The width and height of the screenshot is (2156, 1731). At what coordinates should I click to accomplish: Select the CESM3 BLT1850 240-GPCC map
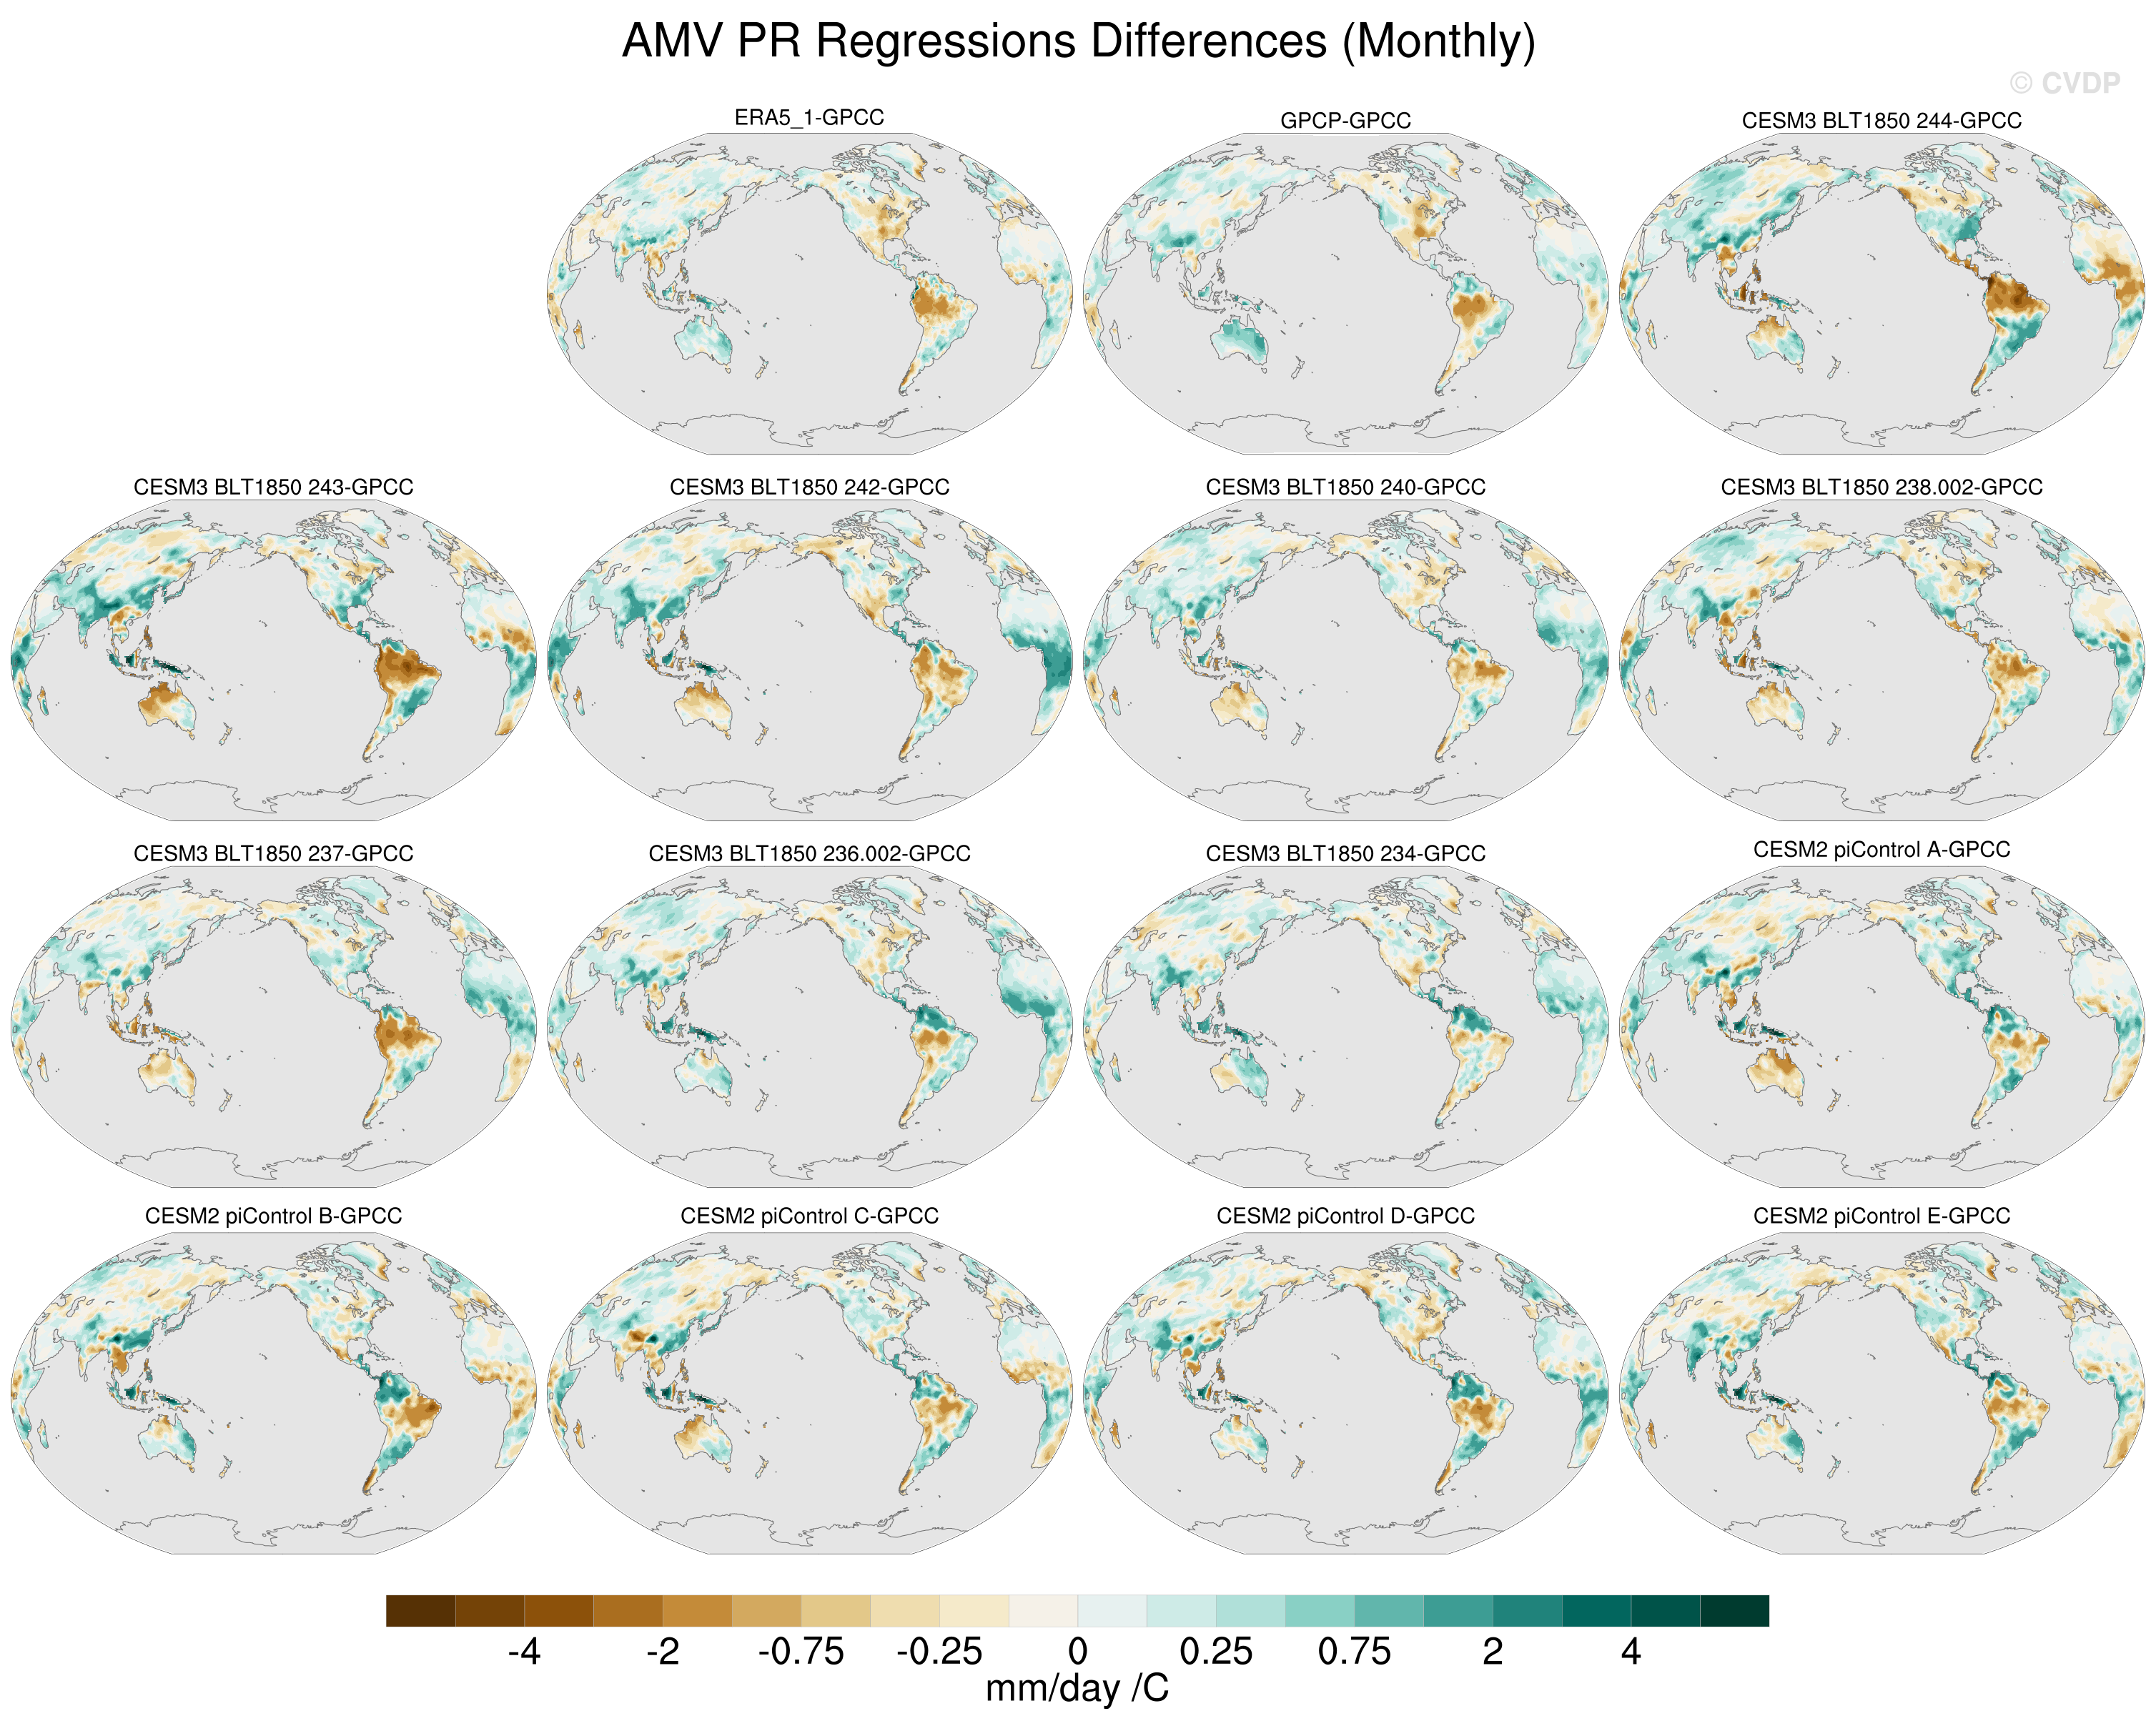(x=1345, y=660)
